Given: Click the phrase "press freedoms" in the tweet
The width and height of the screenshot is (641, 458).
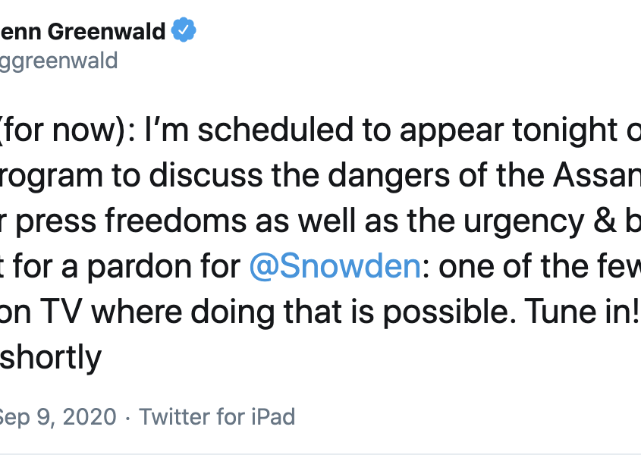Looking at the screenshot, I should [130, 221].
